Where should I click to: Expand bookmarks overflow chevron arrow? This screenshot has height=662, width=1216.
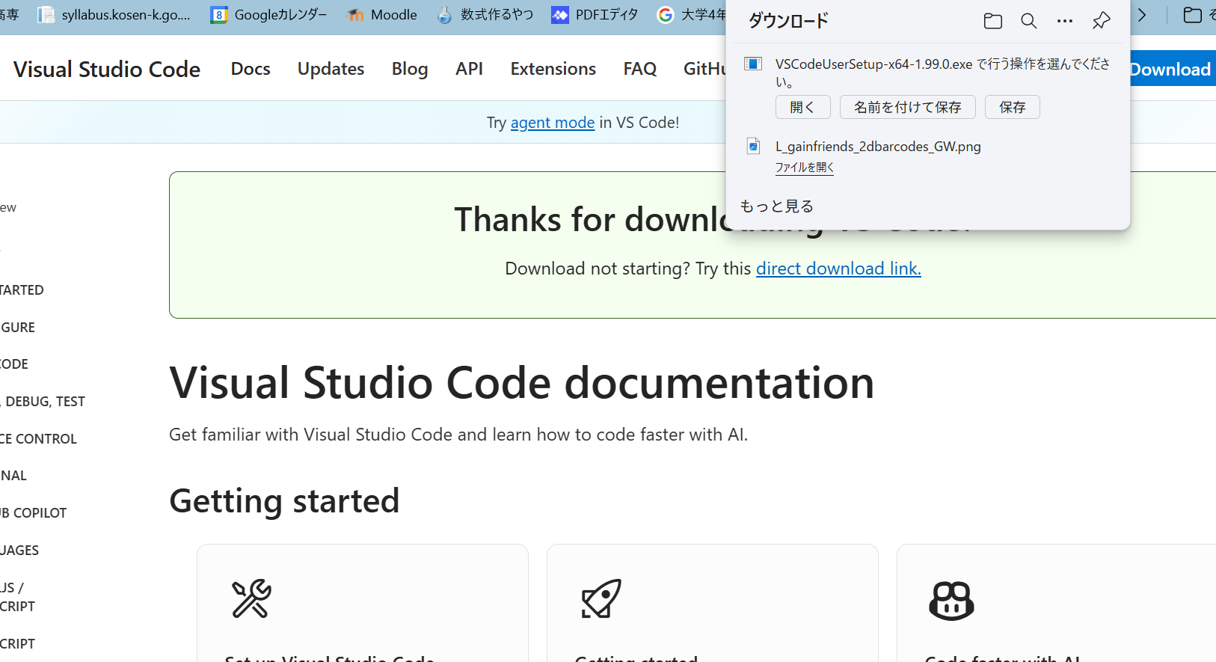[1142, 14]
